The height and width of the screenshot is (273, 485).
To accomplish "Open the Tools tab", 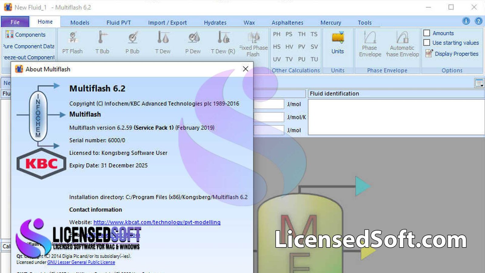I will pyautogui.click(x=365, y=22).
